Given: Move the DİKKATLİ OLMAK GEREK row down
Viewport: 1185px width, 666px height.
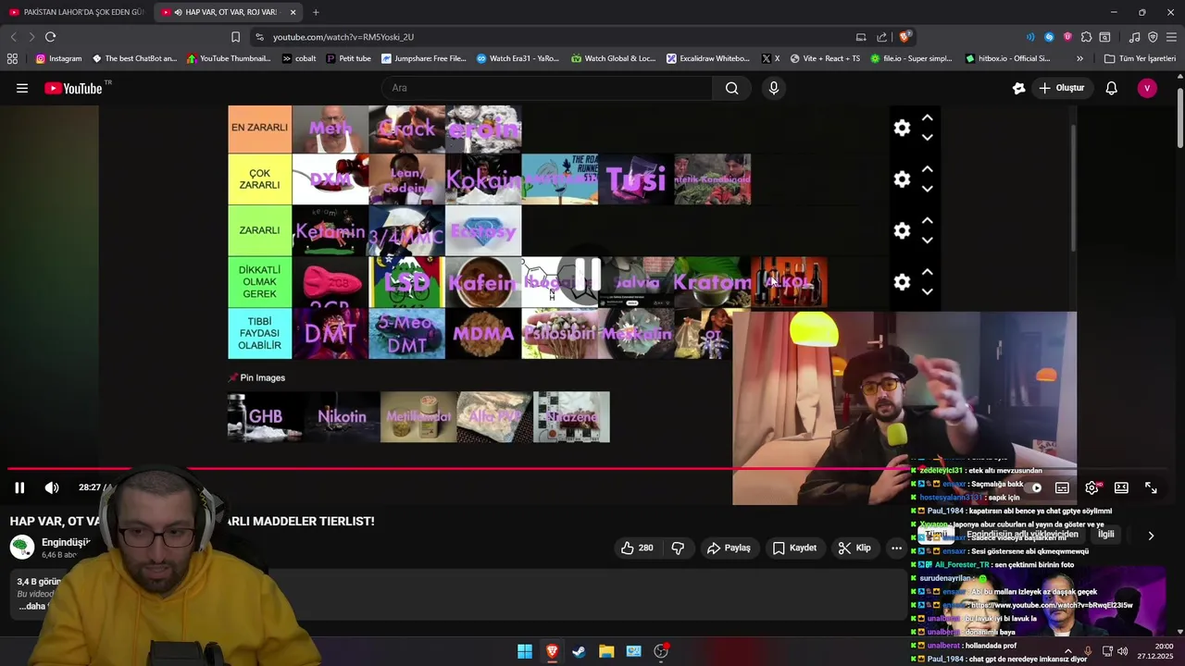Looking at the screenshot, I should (927, 291).
